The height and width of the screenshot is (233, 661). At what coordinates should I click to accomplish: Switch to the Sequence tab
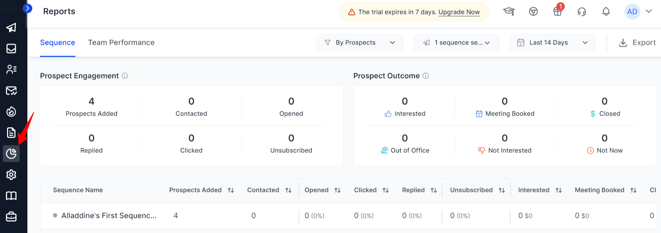(58, 43)
